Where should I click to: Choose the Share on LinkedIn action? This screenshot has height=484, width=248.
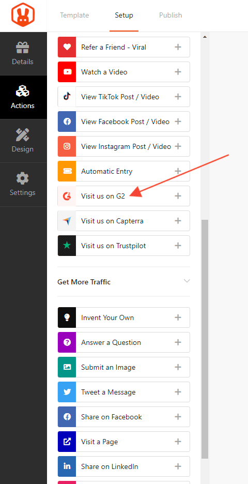tap(123, 466)
